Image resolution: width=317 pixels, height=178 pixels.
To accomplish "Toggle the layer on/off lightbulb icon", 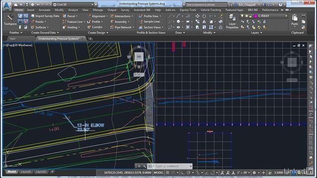I will click(242, 16).
